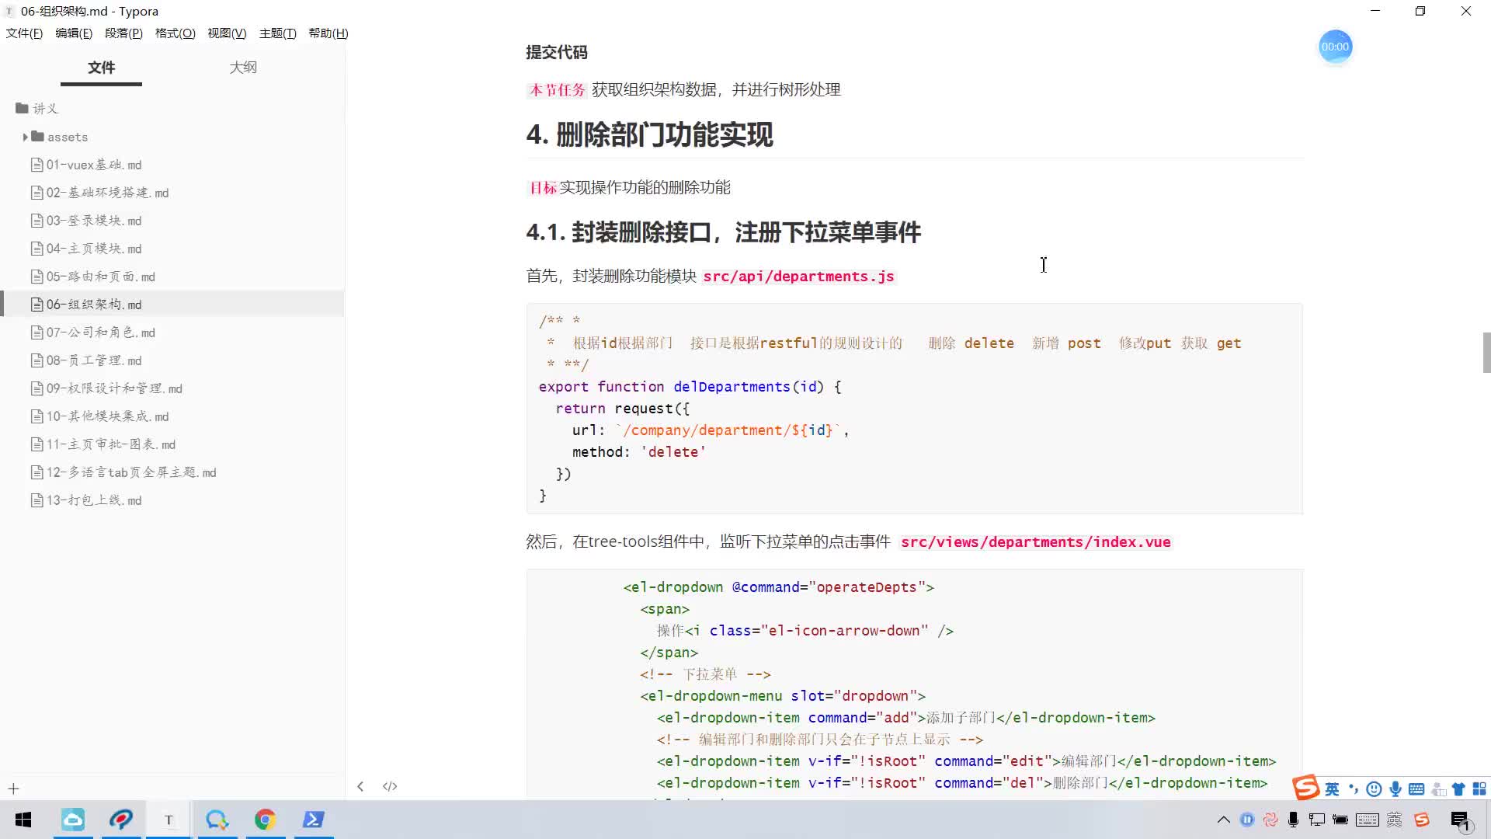Switch to the 大纲 sidebar tab
Screen dimensions: 1491x839
pyautogui.click(x=243, y=68)
